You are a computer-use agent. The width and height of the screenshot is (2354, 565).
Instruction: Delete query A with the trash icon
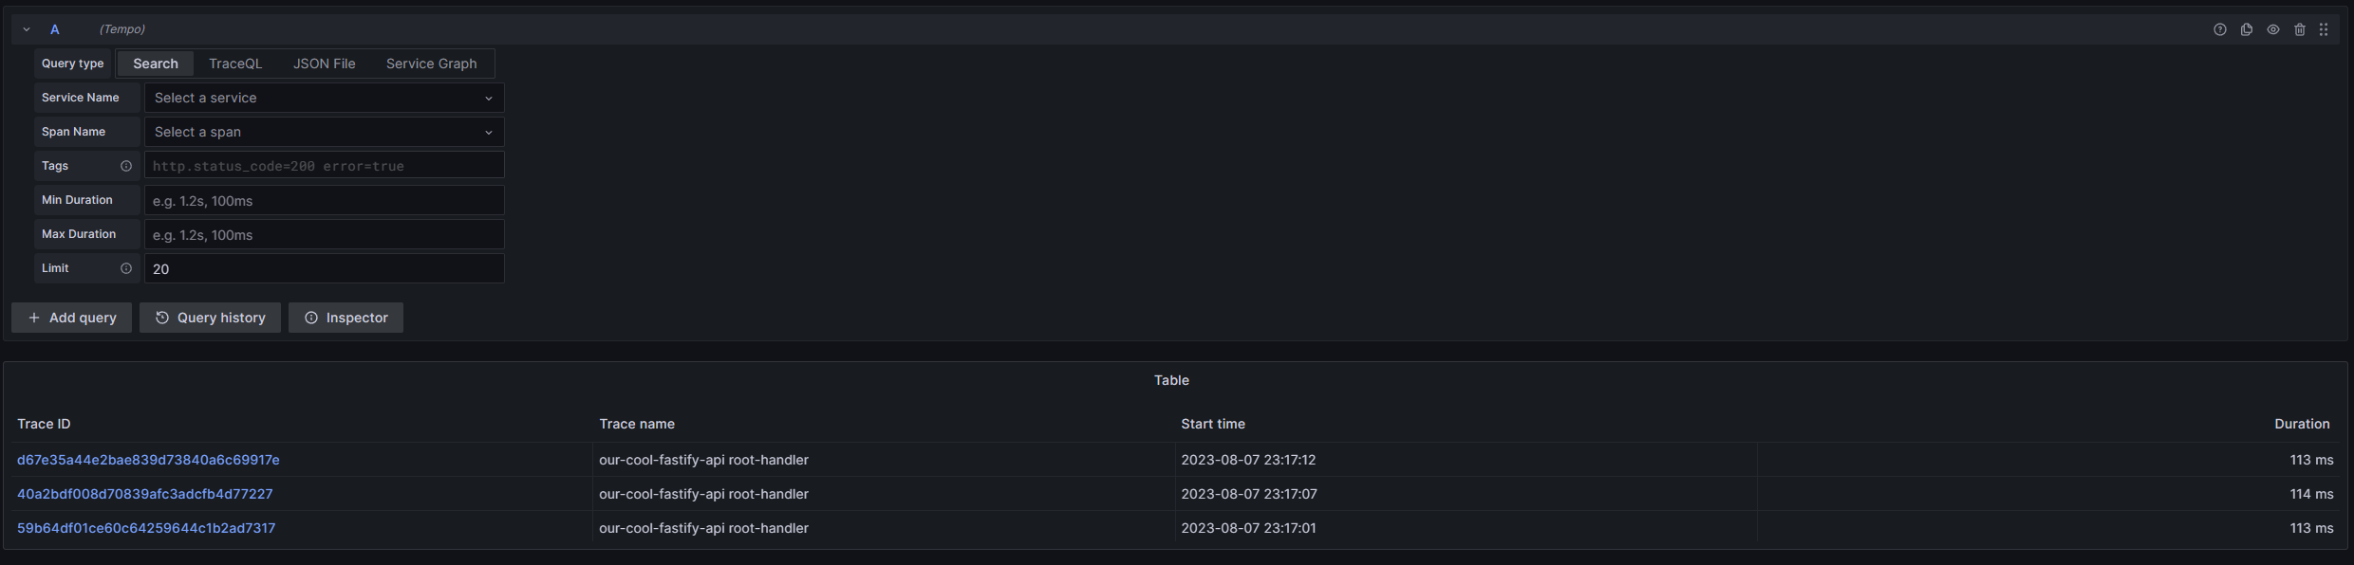(x=2300, y=29)
